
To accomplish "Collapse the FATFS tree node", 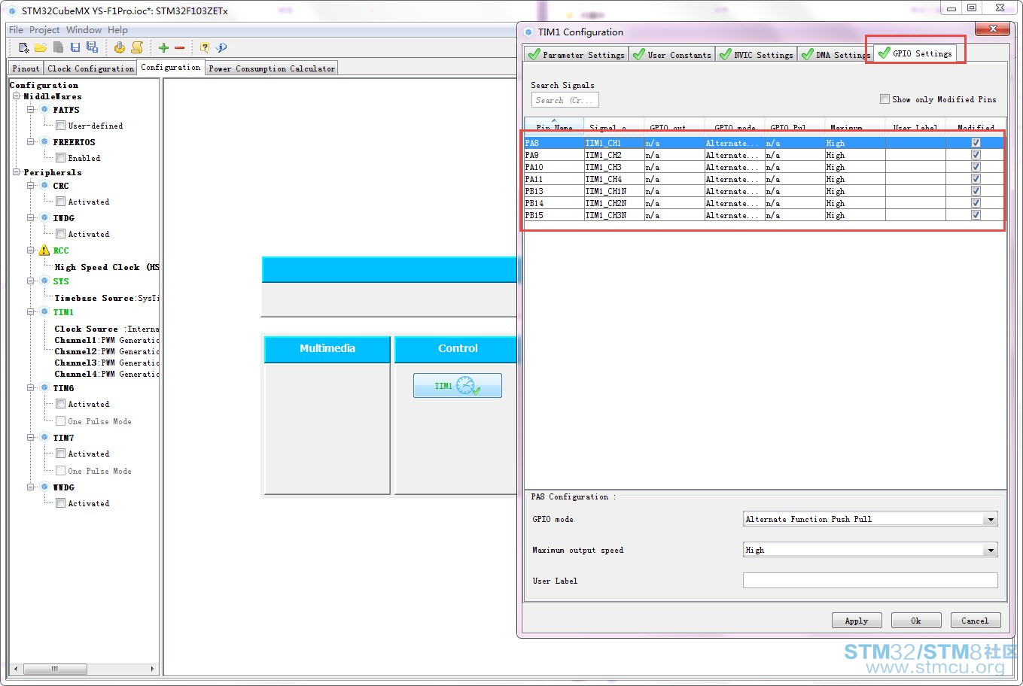I will pyautogui.click(x=31, y=110).
